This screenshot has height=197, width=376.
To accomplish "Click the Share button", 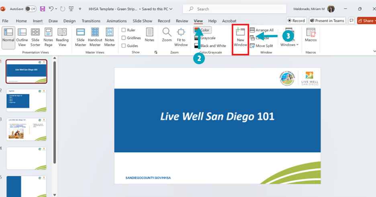I will tap(366, 20).
